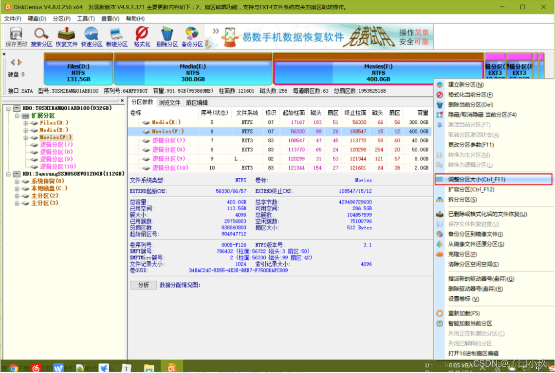
Task: Click the 从镜像文件还原分区 menu icon
Action: click(440, 244)
